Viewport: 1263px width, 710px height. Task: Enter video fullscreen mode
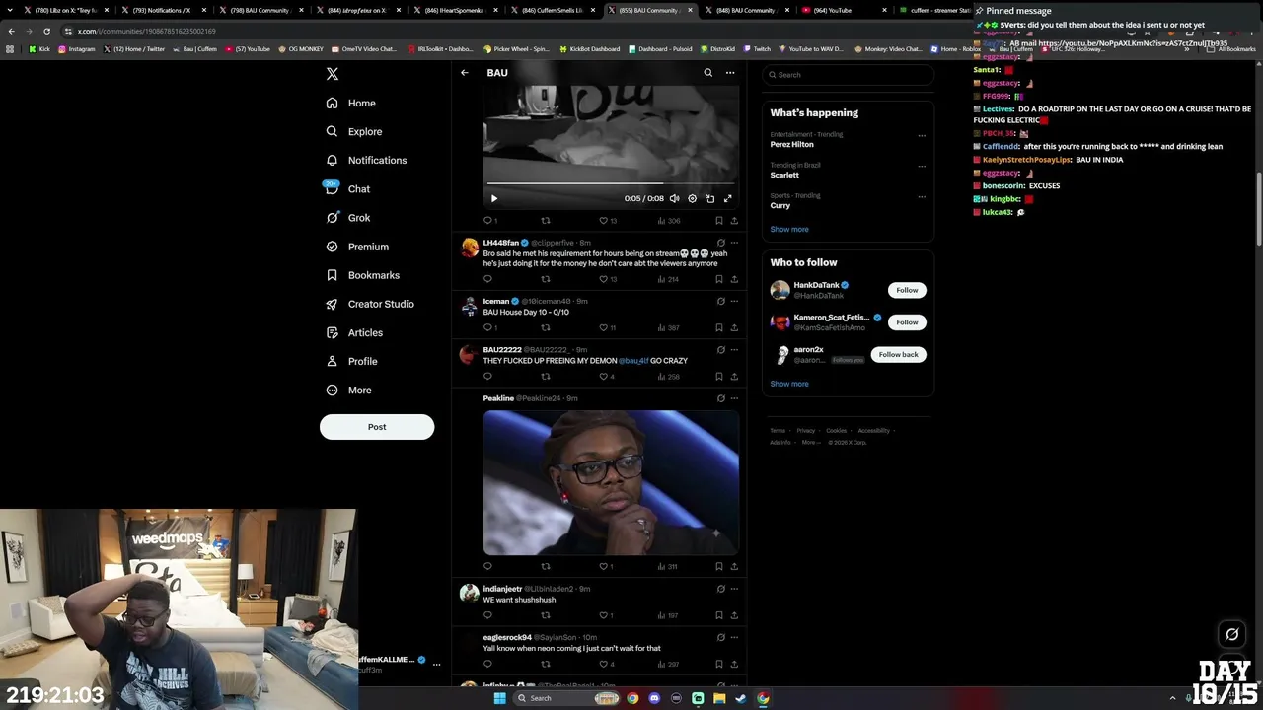click(x=727, y=198)
